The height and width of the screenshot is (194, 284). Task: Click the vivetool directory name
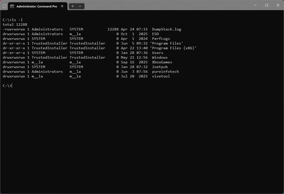pyautogui.click(x=161, y=76)
